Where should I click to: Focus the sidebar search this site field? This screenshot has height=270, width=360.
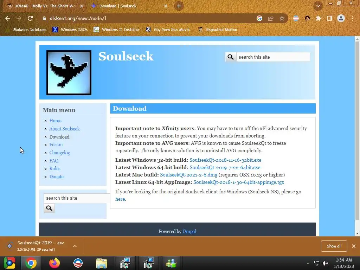pyautogui.click(x=77, y=198)
